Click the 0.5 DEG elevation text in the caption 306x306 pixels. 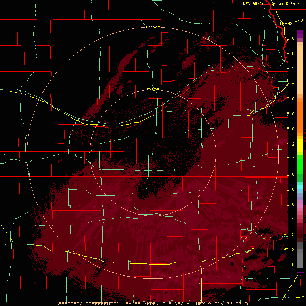173,304
